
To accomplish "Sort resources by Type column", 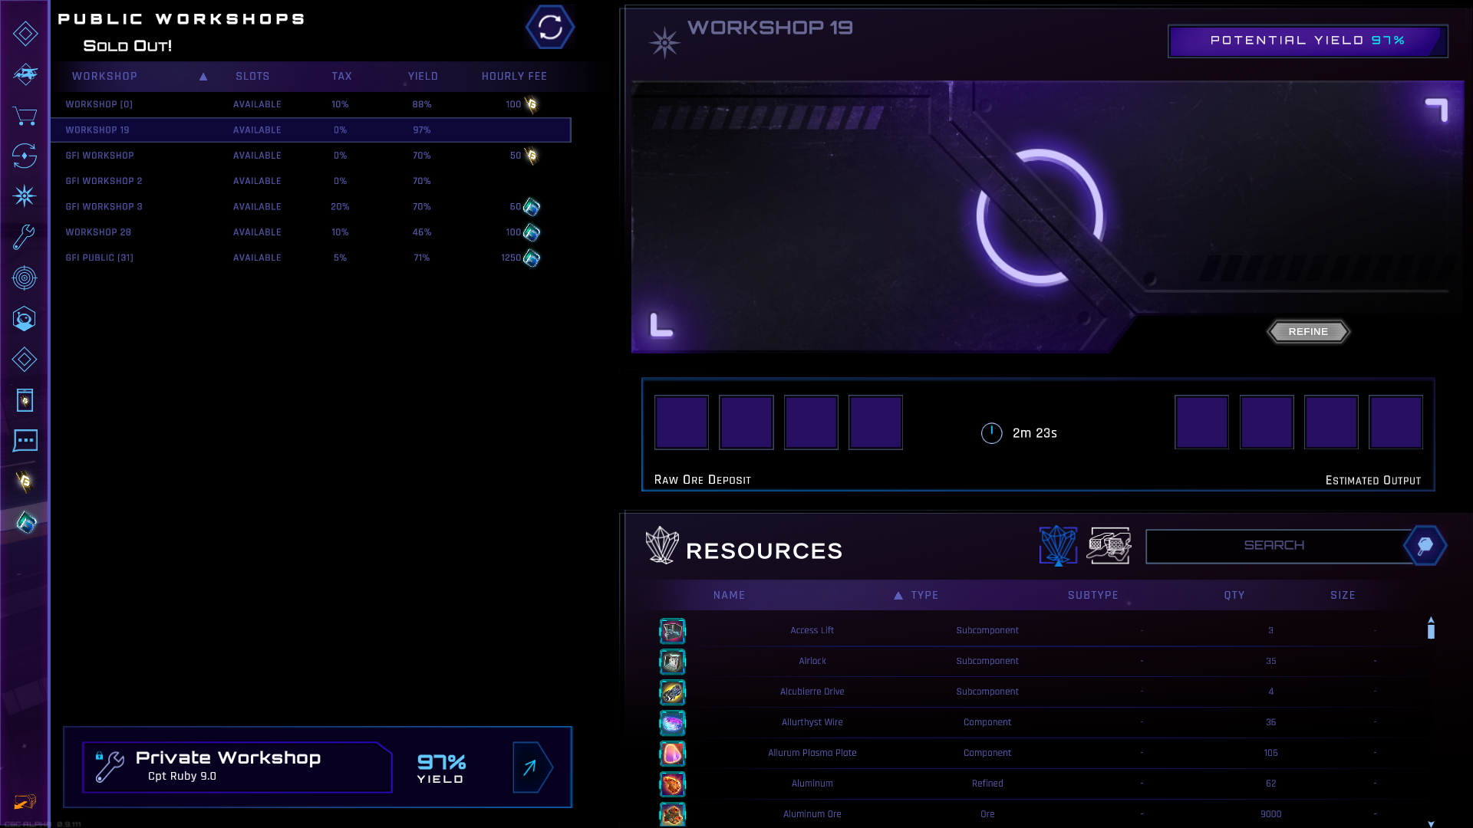I will click(x=924, y=596).
